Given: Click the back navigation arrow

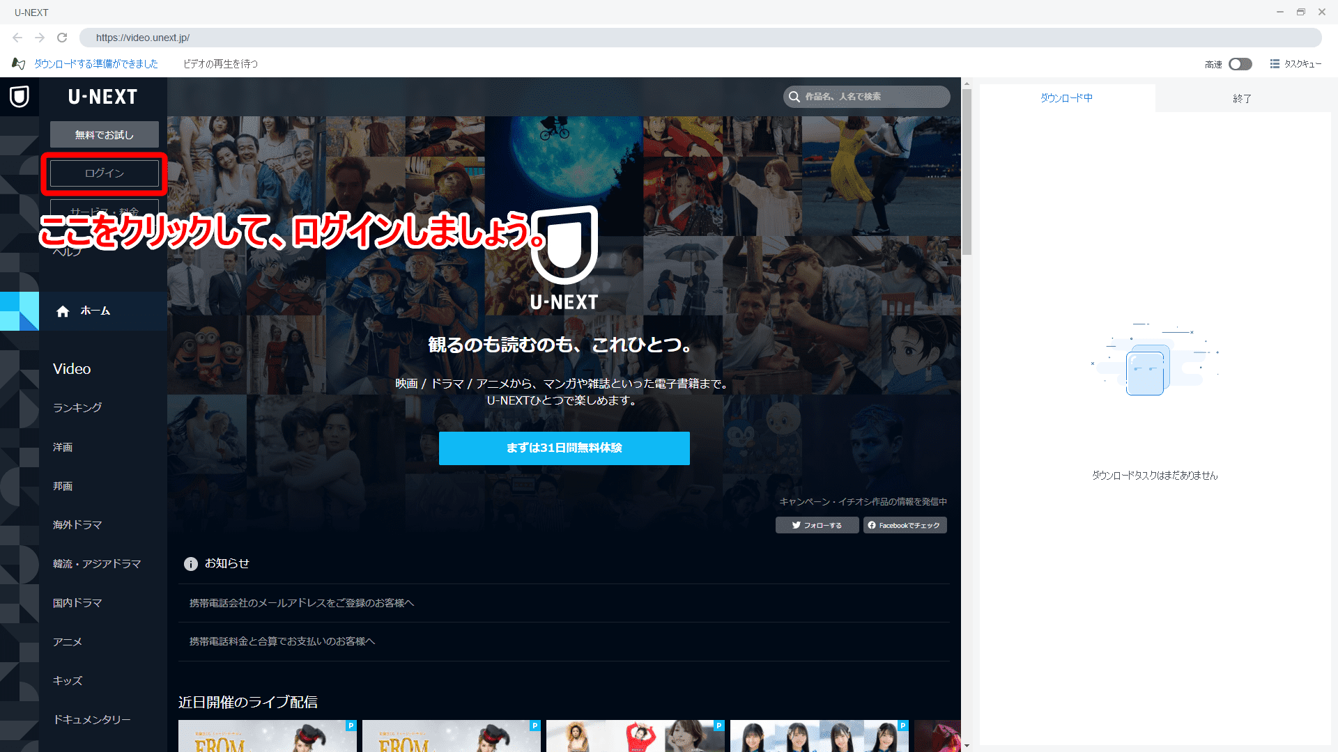Looking at the screenshot, I should click(x=15, y=38).
